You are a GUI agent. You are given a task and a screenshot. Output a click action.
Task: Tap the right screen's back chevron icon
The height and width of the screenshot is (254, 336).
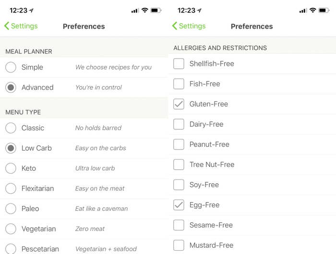click(x=175, y=26)
